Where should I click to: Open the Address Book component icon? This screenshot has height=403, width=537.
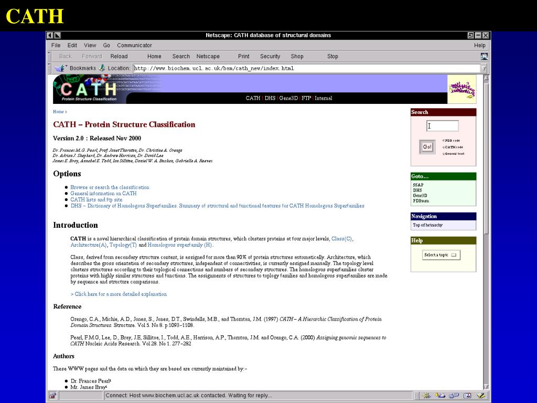pyautogui.click(x=467, y=396)
